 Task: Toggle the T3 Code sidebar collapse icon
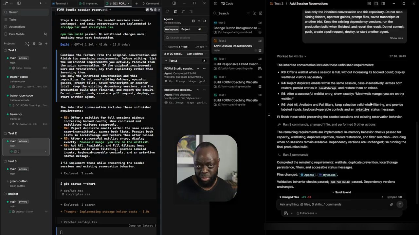215,4
